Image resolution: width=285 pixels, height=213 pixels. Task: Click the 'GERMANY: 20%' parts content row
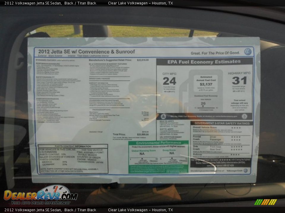55,164
